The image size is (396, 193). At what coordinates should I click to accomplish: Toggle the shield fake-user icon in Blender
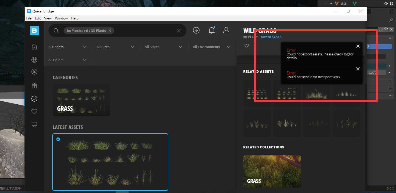381,29
